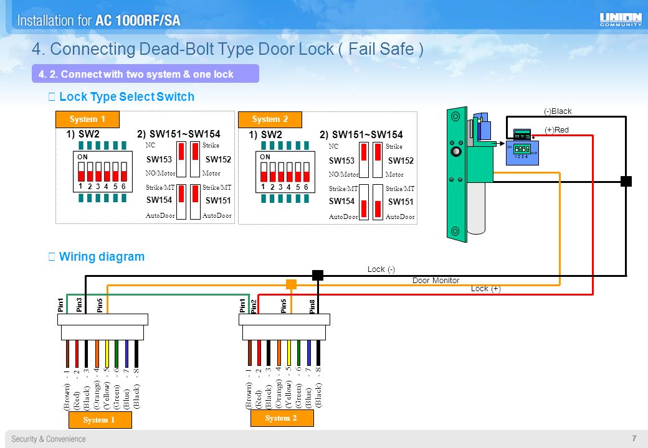This screenshot has width=648, height=448.
Task: Toggle the SW153 switch in System 1
Action: (x=181, y=159)
